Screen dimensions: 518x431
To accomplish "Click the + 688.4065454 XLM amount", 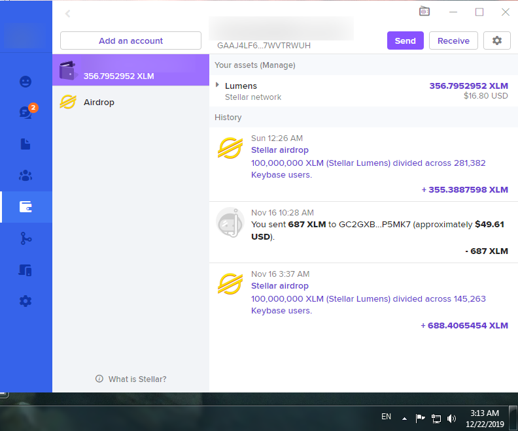I will [x=464, y=325].
